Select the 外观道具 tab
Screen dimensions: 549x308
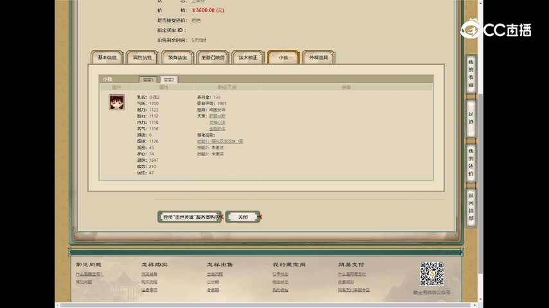[x=319, y=58]
